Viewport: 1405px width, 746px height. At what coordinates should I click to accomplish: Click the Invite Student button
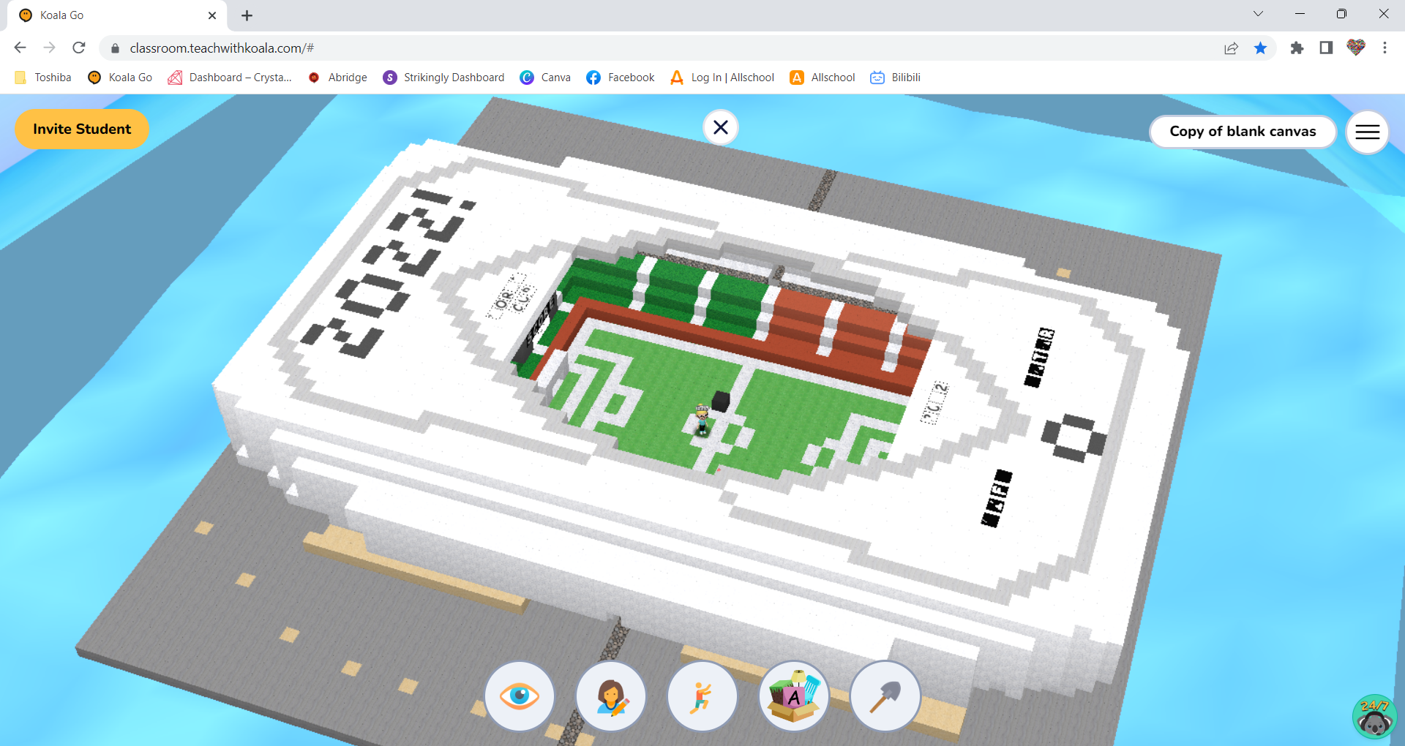tap(81, 129)
